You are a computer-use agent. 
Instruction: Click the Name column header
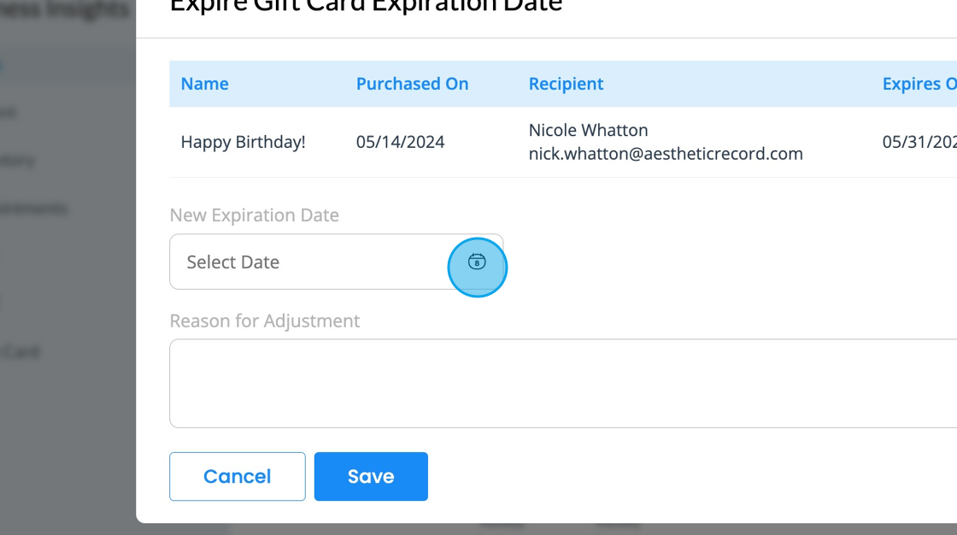pyautogui.click(x=205, y=84)
